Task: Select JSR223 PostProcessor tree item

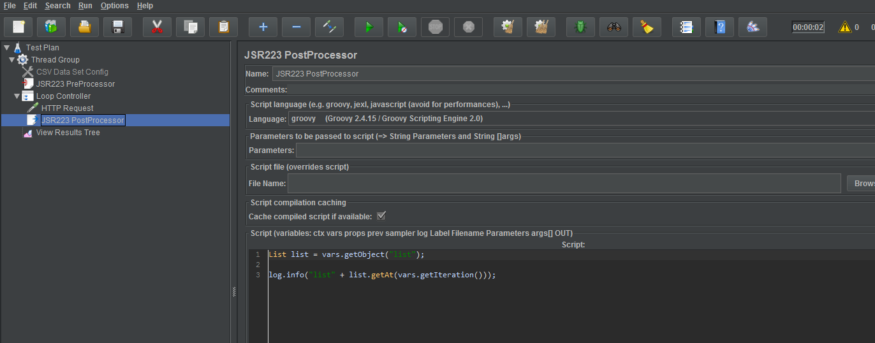Action: (83, 120)
